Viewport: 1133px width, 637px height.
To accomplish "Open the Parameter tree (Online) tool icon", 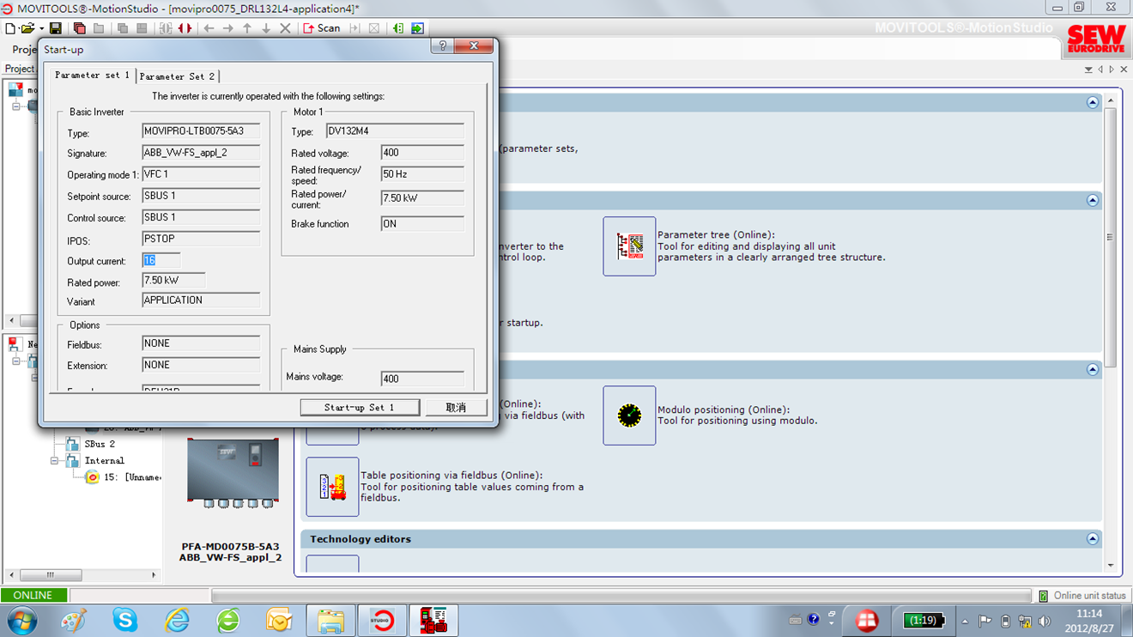I will 629,246.
